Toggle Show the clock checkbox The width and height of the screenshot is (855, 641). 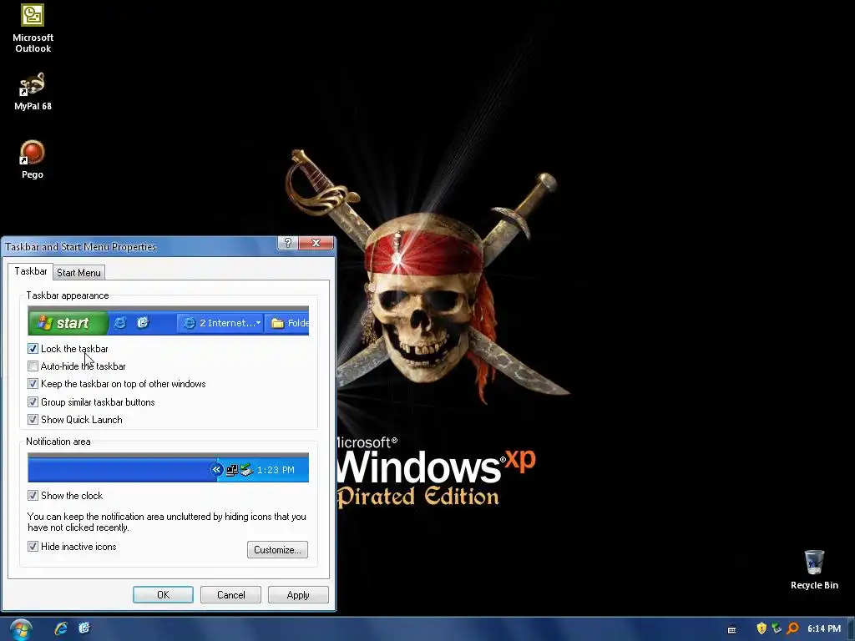click(33, 496)
